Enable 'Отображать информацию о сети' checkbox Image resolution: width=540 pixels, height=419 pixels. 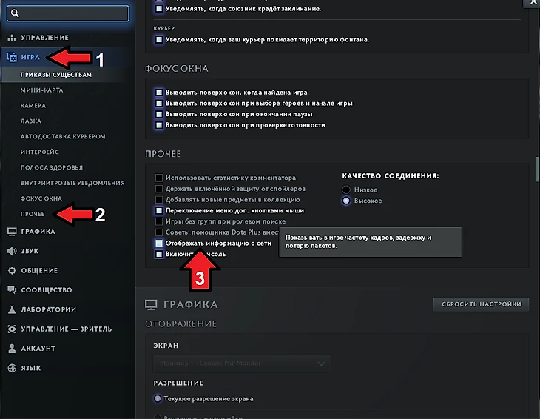point(159,243)
